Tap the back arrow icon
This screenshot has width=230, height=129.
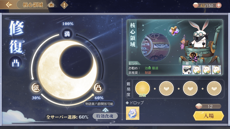(x=9, y=5)
